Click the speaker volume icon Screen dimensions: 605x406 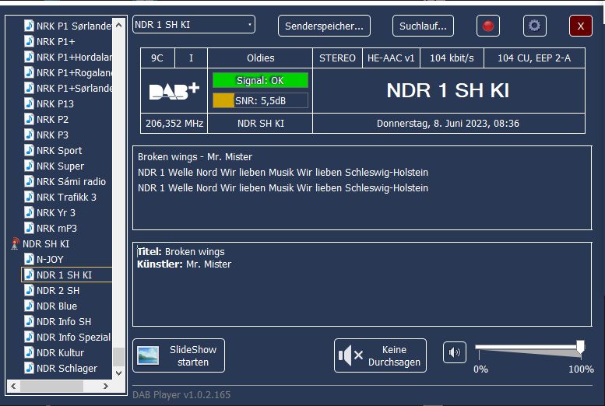coord(455,352)
